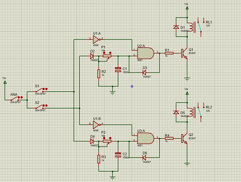The image size is (241, 182).
Task: Click the BC547 label under Q2
Action: (192, 138)
